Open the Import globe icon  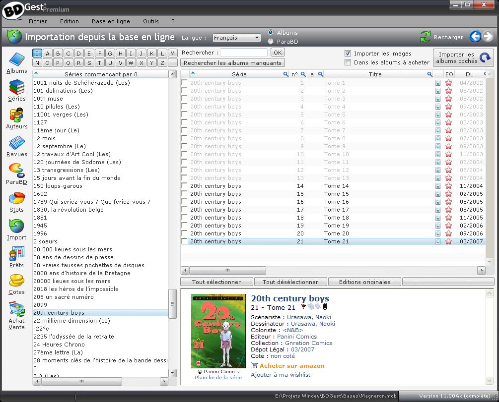click(x=16, y=226)
